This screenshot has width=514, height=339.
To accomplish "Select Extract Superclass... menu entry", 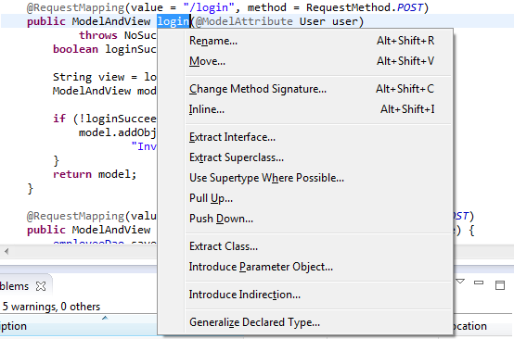I will [x=318, y=157].
